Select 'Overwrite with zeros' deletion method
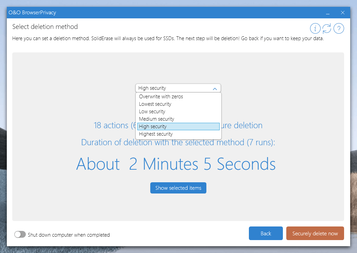 (x=160, y=96)
